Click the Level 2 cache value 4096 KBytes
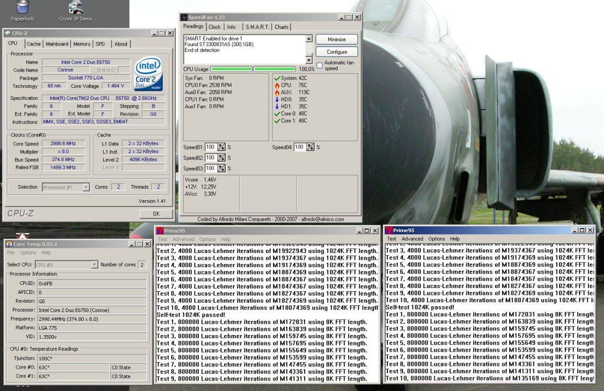604x391 pixels. pos(143,159)
